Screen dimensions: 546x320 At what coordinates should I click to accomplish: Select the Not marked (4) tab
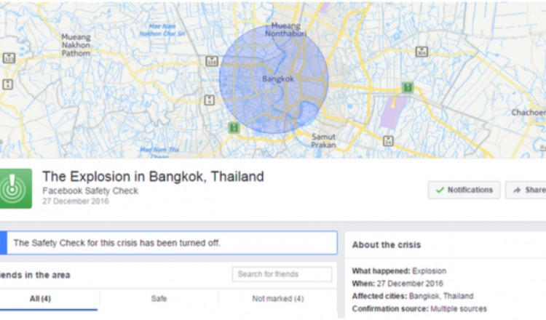[277, 298]
